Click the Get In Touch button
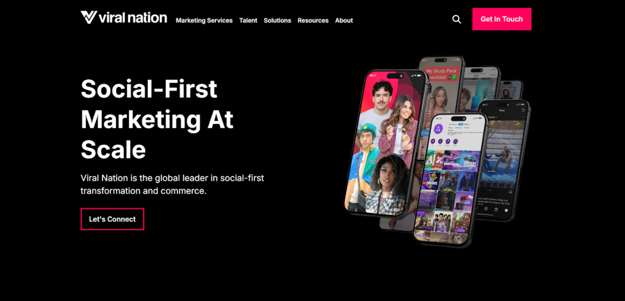Viewport: 625px width, 301px height. [x=502, y=19]
